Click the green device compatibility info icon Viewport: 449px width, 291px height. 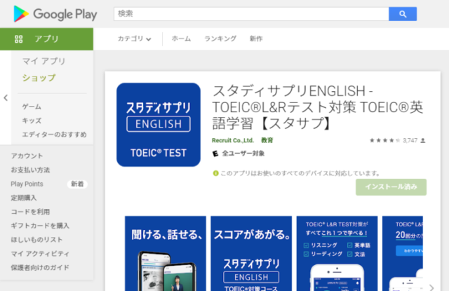[215, 173]
